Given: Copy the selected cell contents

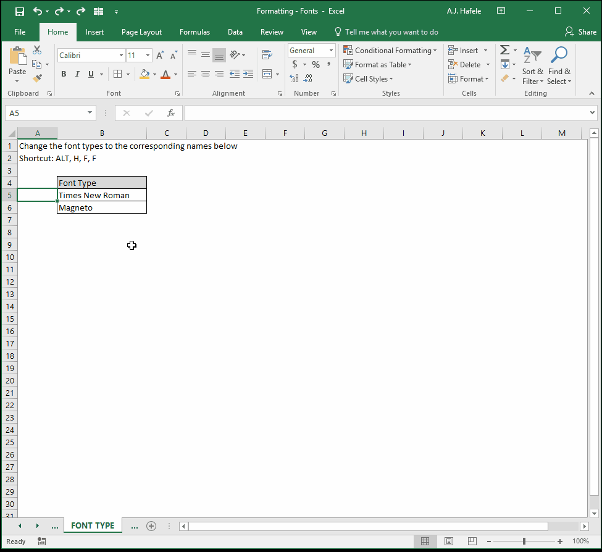Looking at the screenshot, I should tap(37, 64).
